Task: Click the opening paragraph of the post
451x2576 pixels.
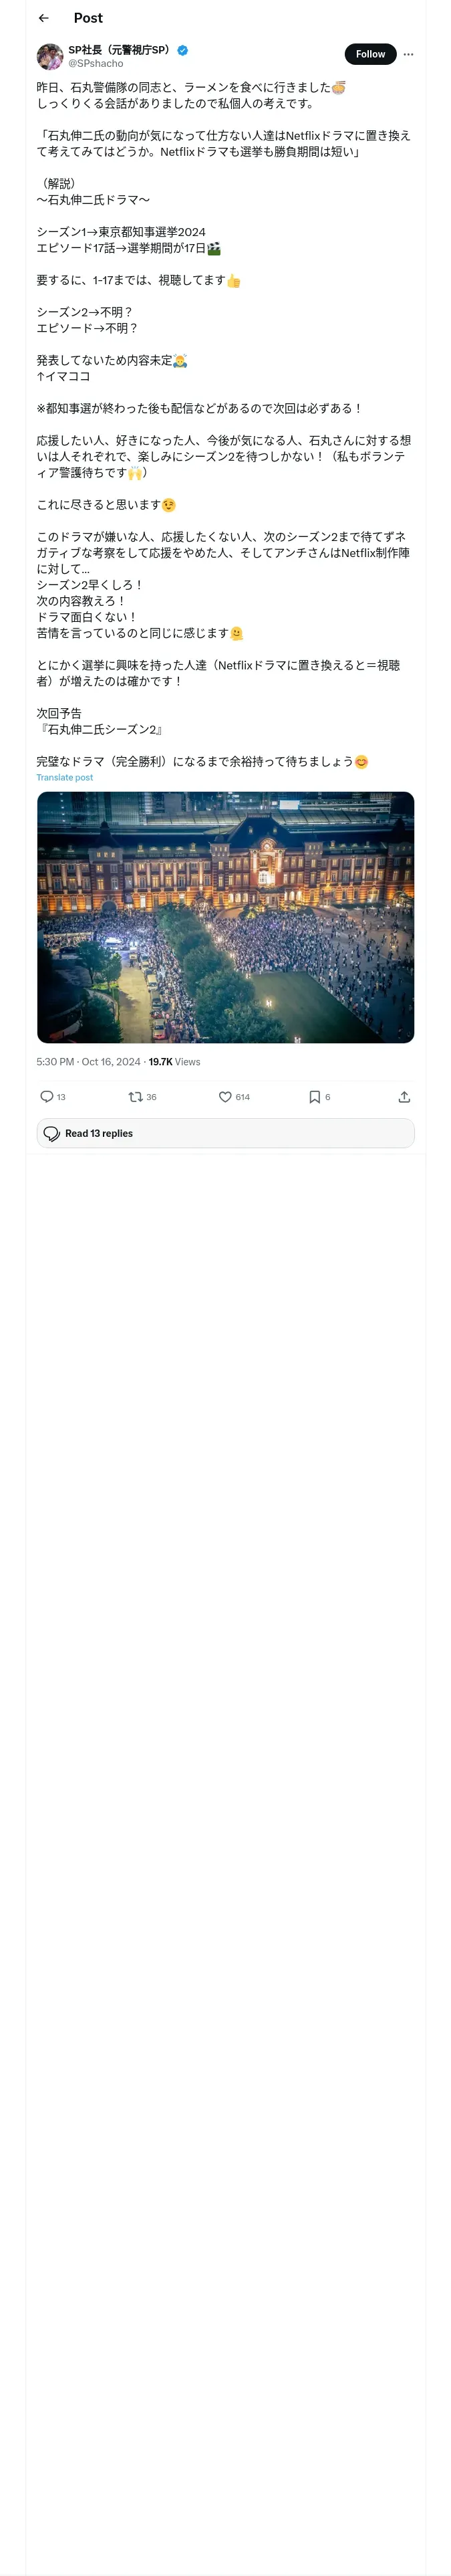Action: (190, 95)
